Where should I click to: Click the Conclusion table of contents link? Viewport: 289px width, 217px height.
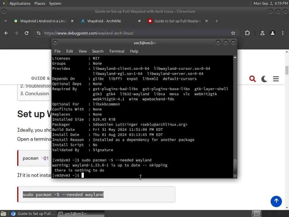pyautogui.click(x=34, y=94)
